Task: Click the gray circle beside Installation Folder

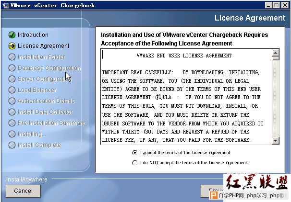Action: [12, 57]
